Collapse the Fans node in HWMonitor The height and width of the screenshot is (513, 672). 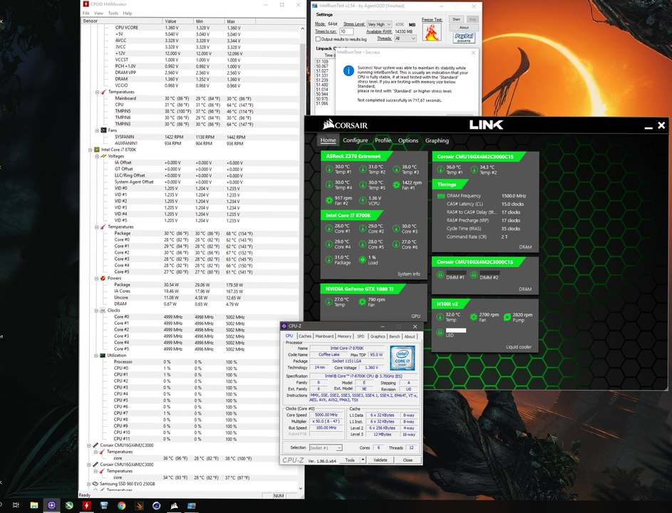point(98,130)
